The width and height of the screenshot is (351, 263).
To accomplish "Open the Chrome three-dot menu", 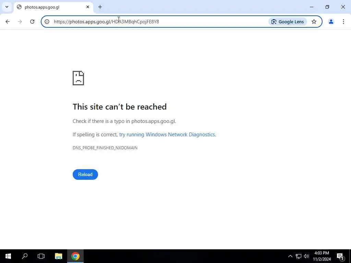I will tap(343, 22).
